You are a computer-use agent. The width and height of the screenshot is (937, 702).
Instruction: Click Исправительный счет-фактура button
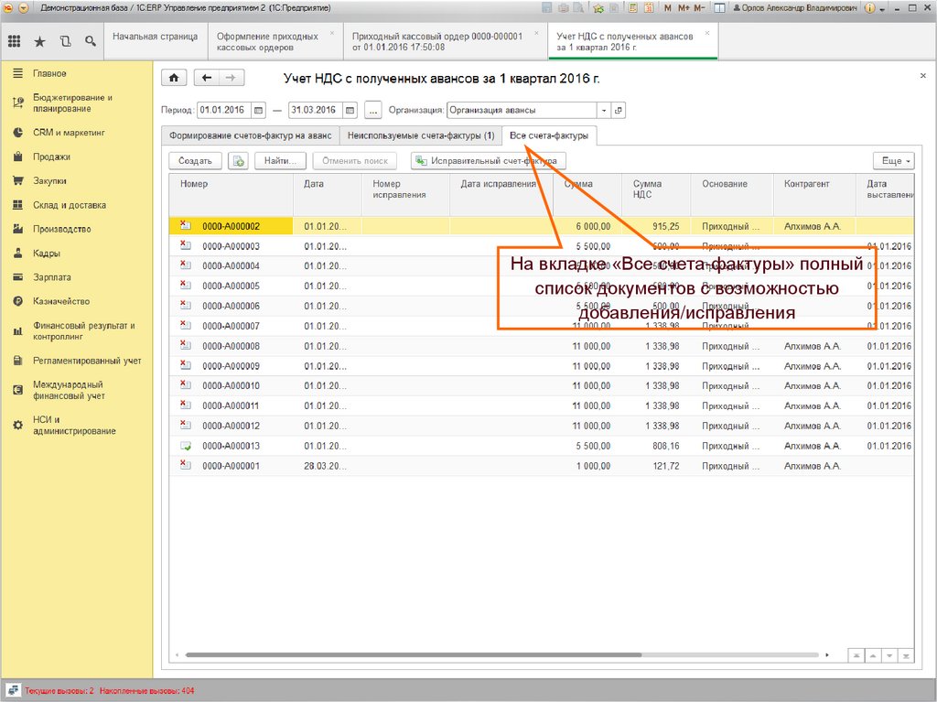pyautogui.click(x=488, y=161)
